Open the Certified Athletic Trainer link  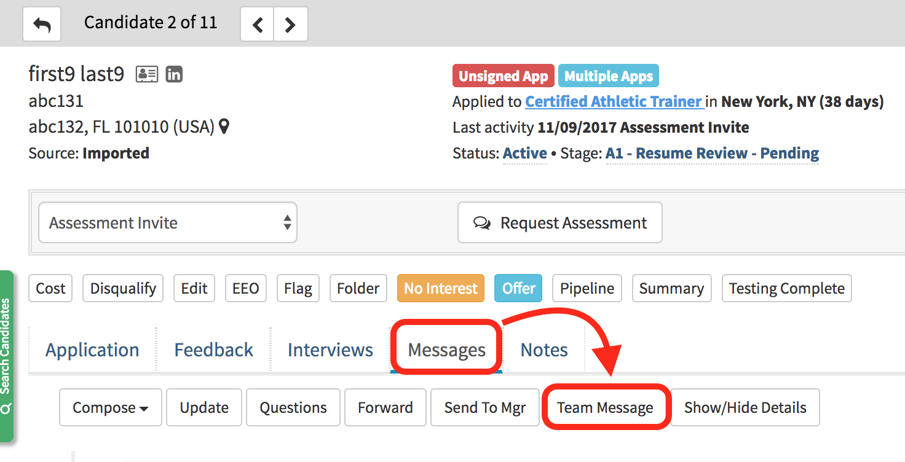[614, 101]
